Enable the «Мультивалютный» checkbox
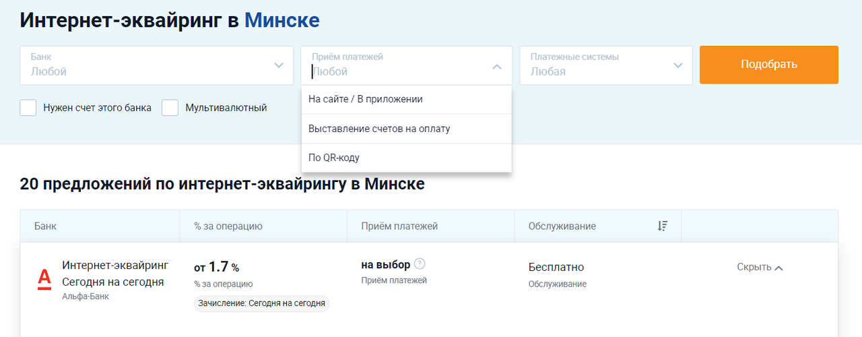This screenshot has width=862, height=337. tap(170, 108)
